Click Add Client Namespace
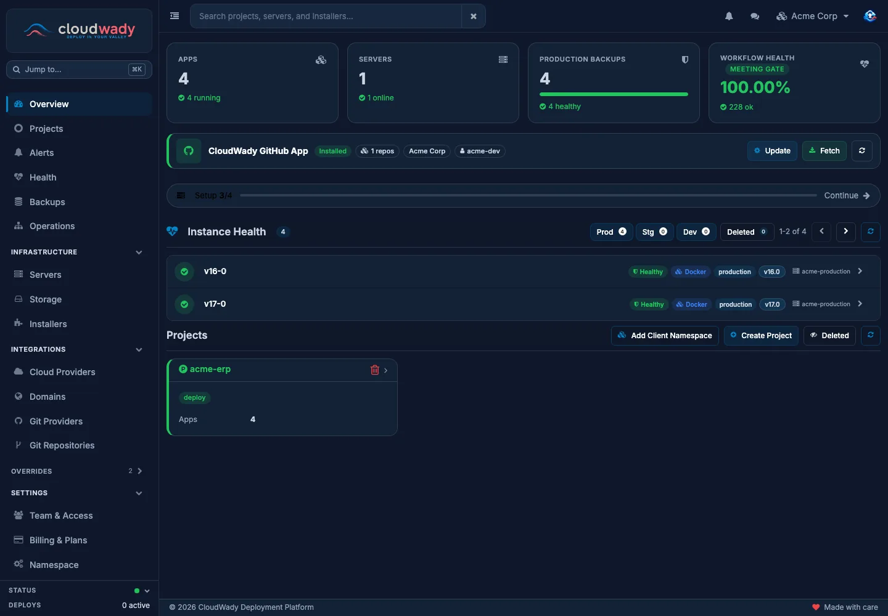This screenshot has height=616, width=888. (x=665, y=336)
